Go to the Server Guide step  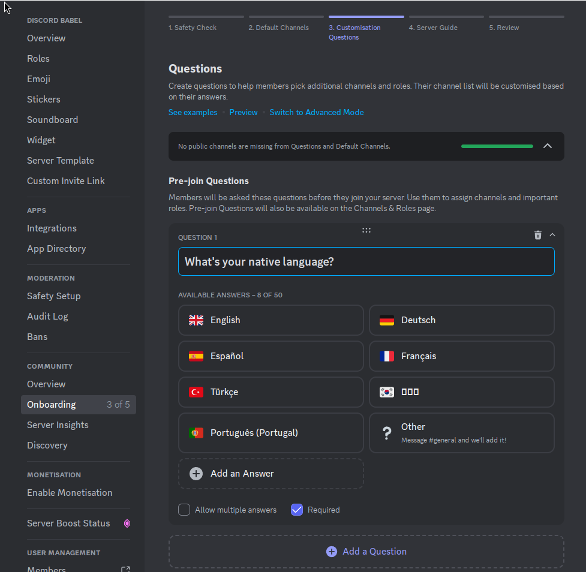click(432, 27)
